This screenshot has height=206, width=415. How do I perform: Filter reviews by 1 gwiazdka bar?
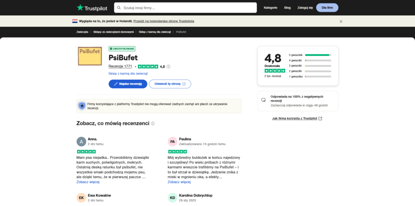point(310,76)
